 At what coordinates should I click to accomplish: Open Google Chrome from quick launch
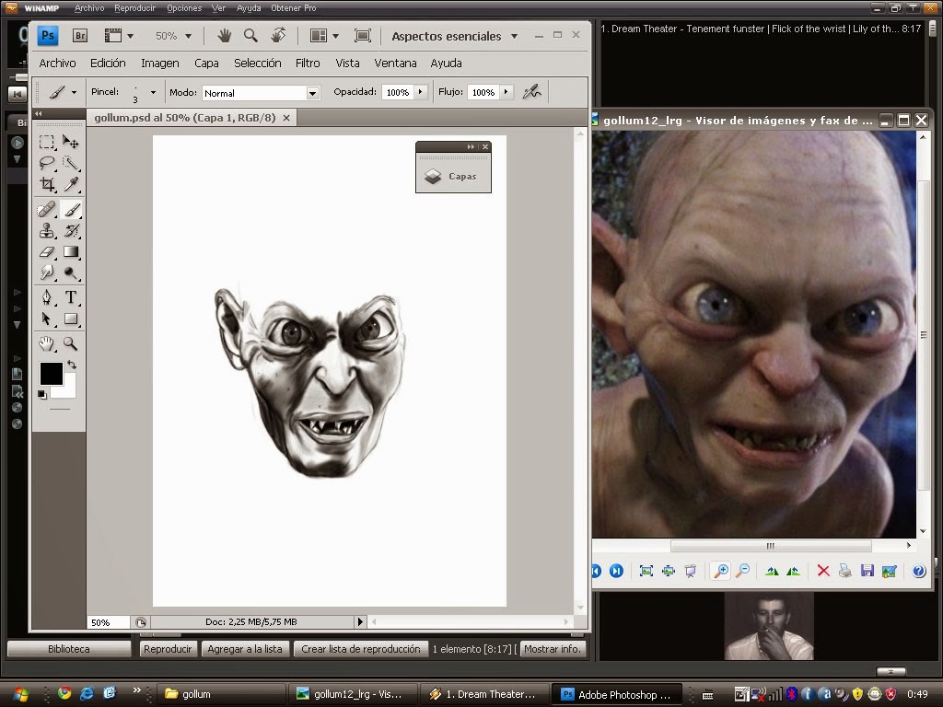[x=64, y=693]
